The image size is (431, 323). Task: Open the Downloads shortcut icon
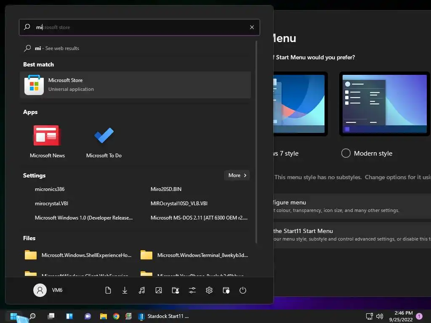(125, 290)
